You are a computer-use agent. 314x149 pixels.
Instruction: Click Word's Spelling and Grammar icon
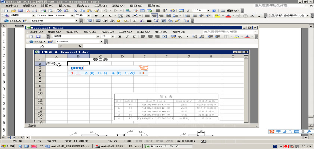(59, 10)
